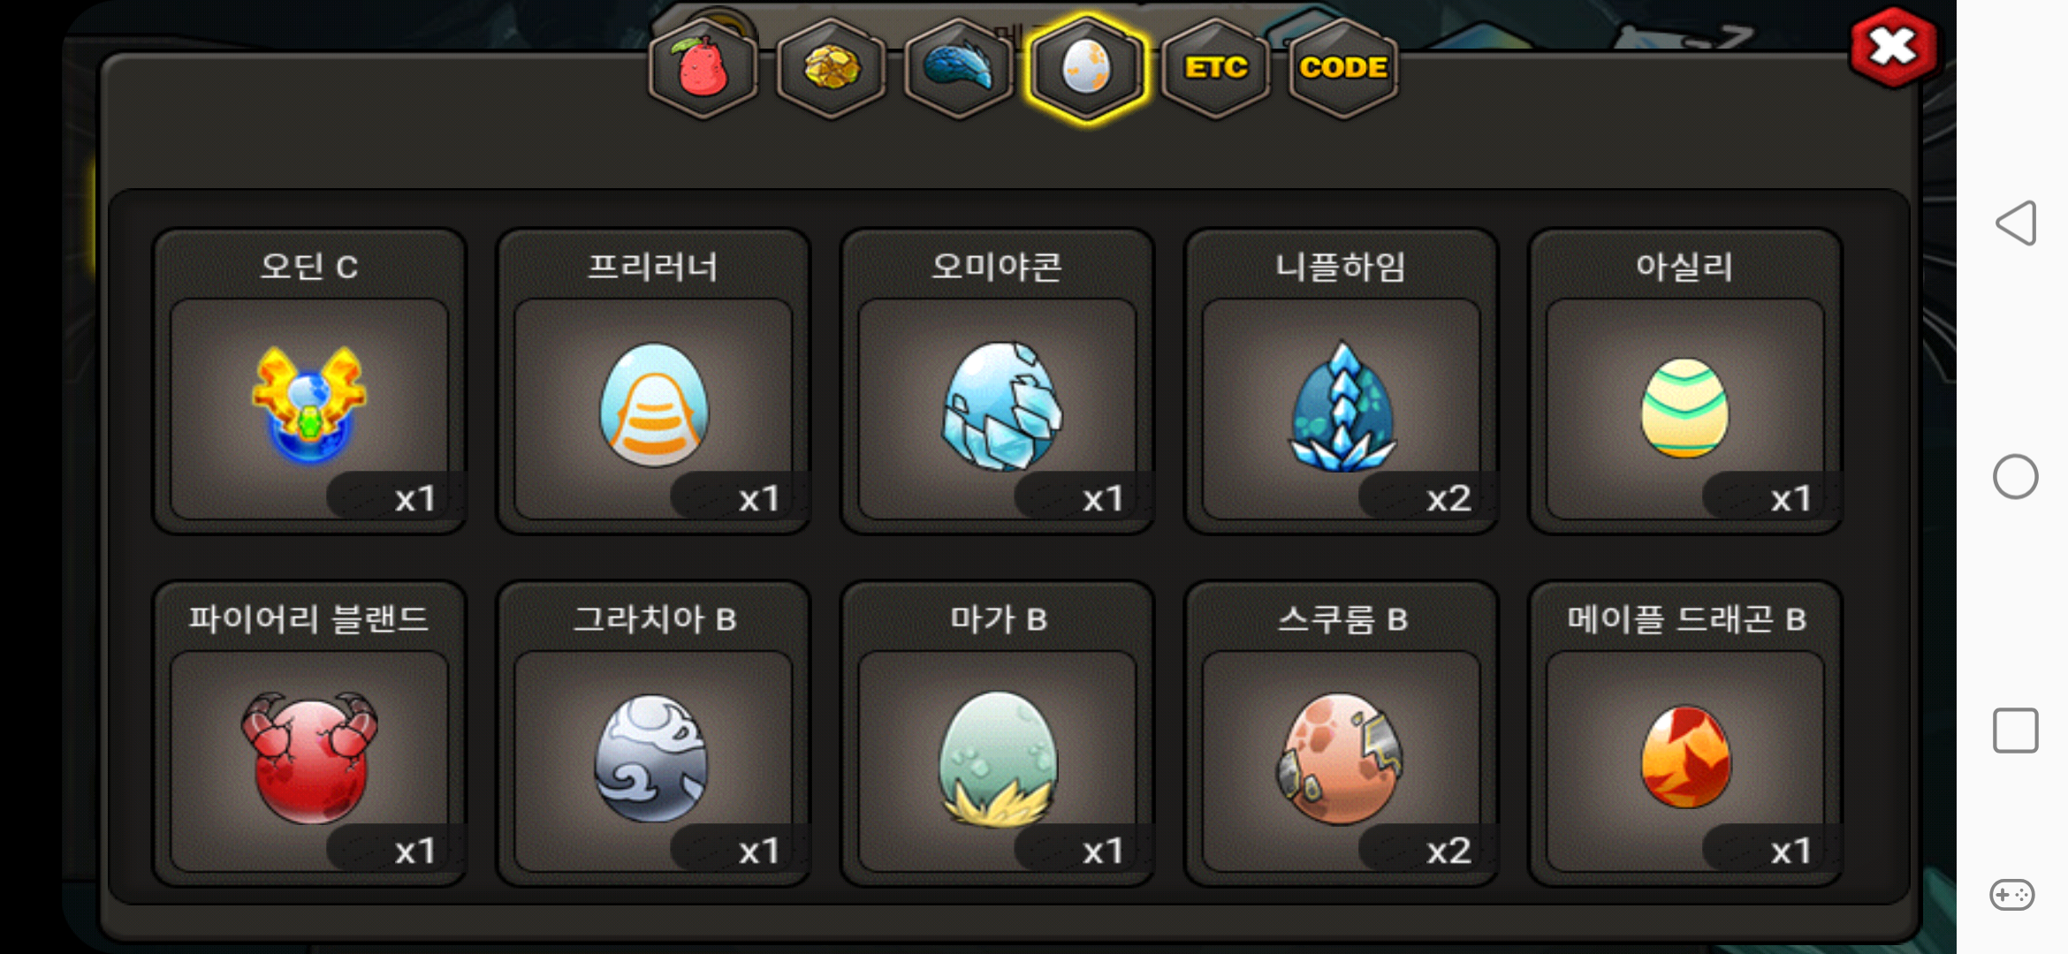Close the inventory with red X button

pos(1893,48)
